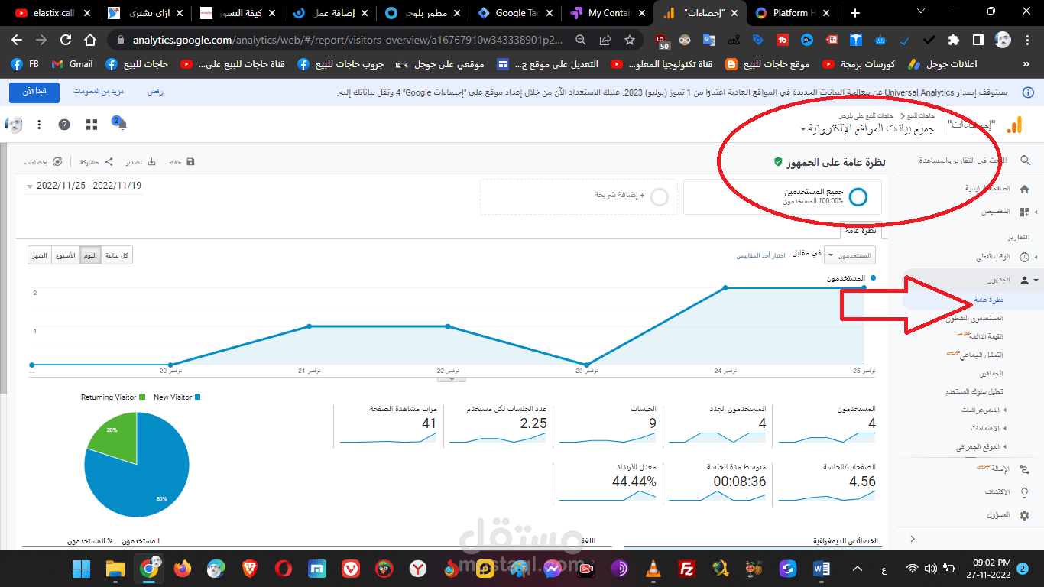Collapse the sidebar with the chevron
Image resolution: width=1044 pixels, height=587 pixels.
tap(913, 540)
